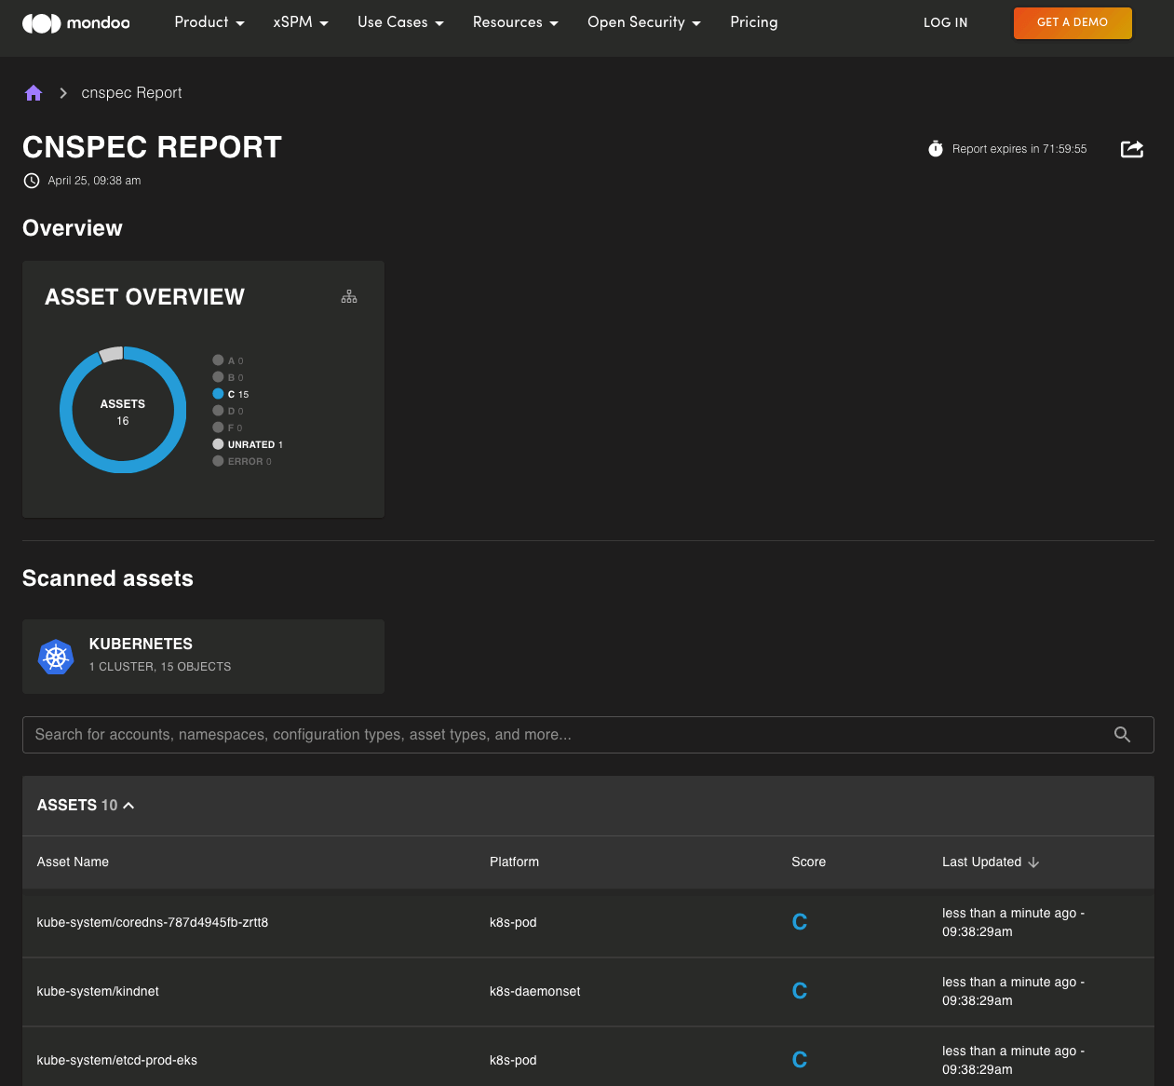Open the Use Cases menu
Screen dimensions: 1174x1086
[x=400, y=22]
